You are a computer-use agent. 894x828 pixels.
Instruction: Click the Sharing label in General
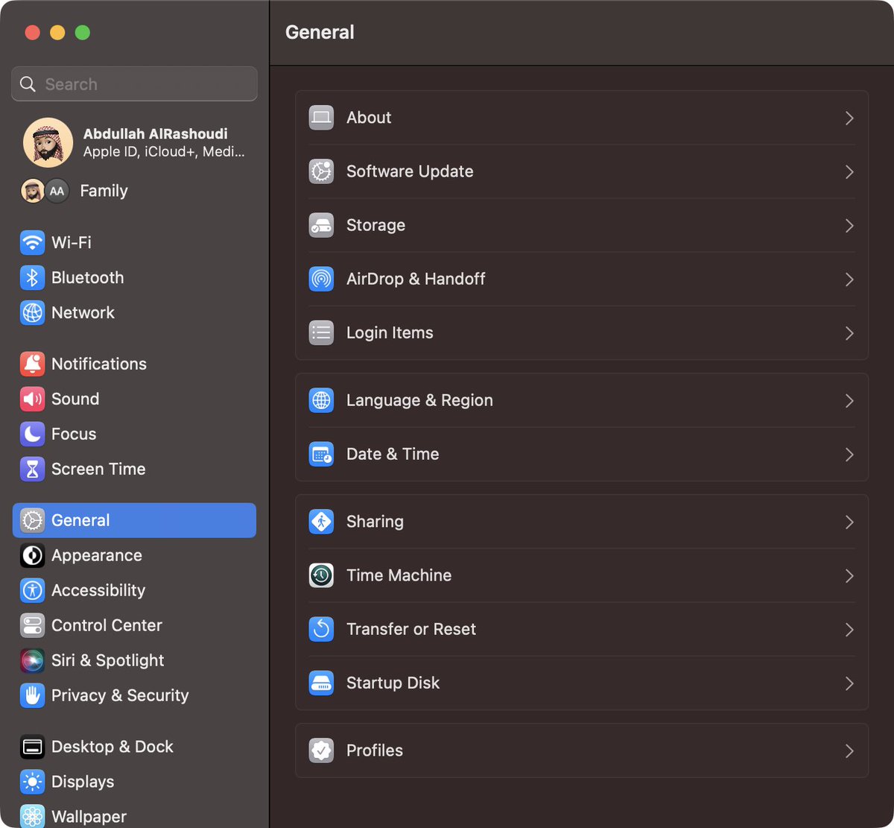[x=375, y=522]
